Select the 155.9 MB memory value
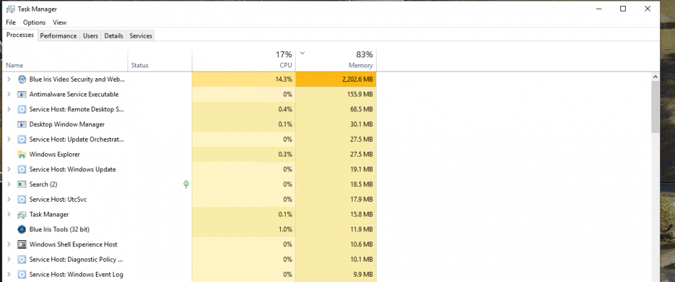This screenshot has width=675, height=282. click(361, 94)
